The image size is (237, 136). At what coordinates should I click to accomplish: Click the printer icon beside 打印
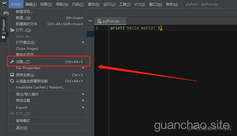[12, 114]
